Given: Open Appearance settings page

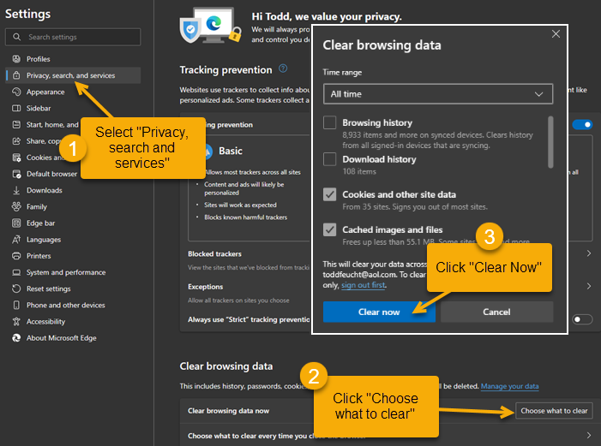Looking at the screenshot, I should pyautogui.click(x=73, y=92).
